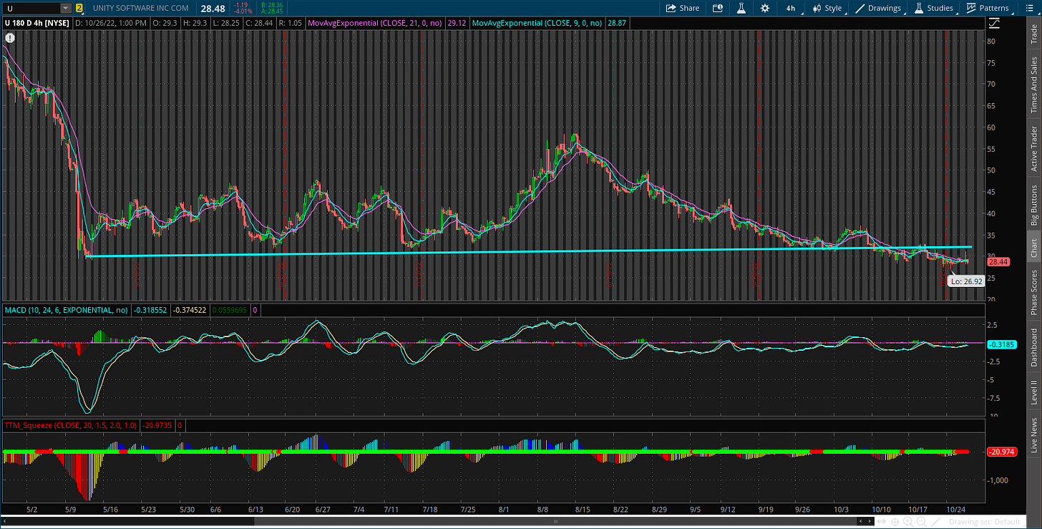
Task: Click the exclamation alert icon on chart
Action: point(10,37)
